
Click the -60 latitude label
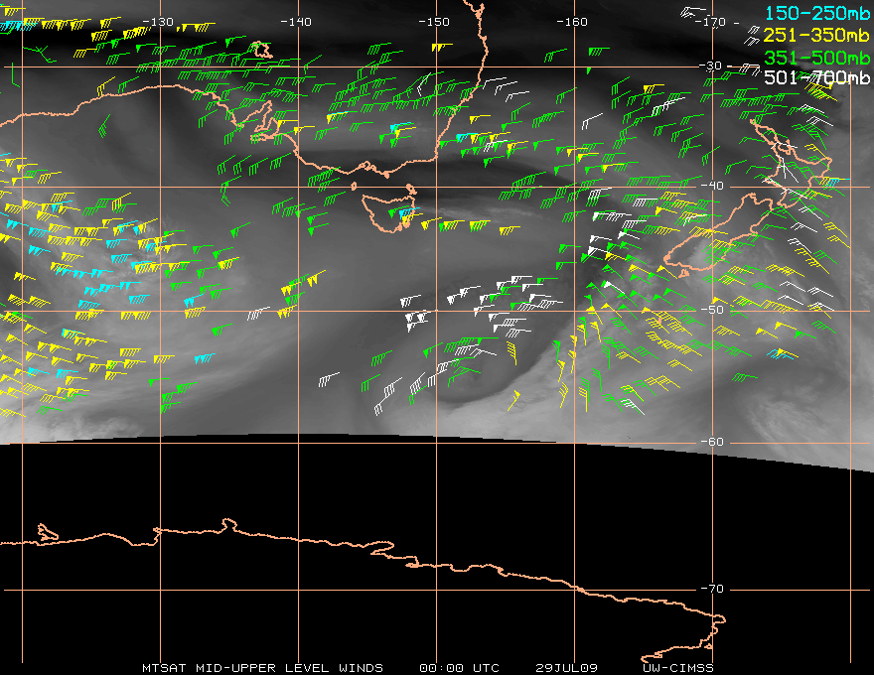[x=712, y=442]
